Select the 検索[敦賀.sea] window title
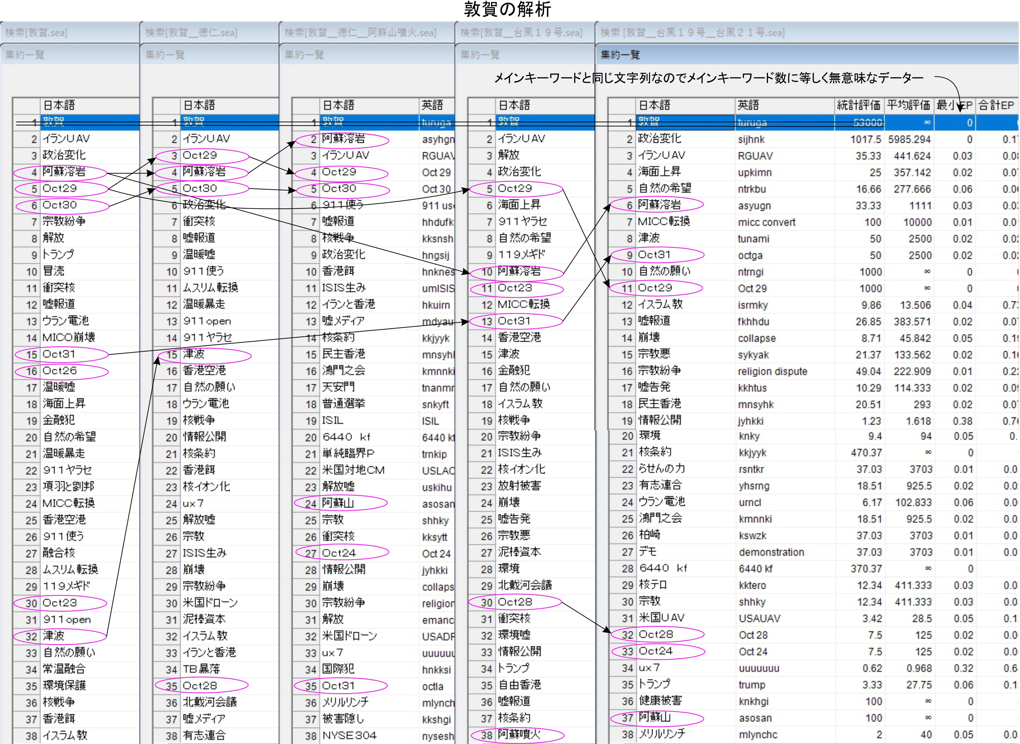1020x744 pixels. coord(36,33)
